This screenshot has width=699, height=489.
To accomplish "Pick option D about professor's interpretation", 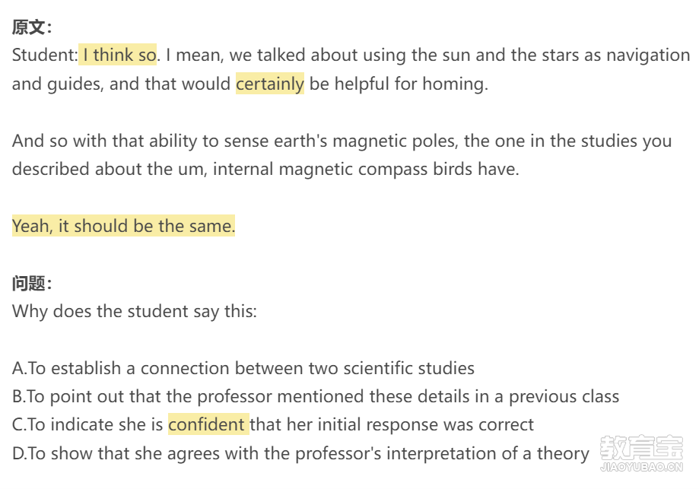I will (x=300, y=453).
